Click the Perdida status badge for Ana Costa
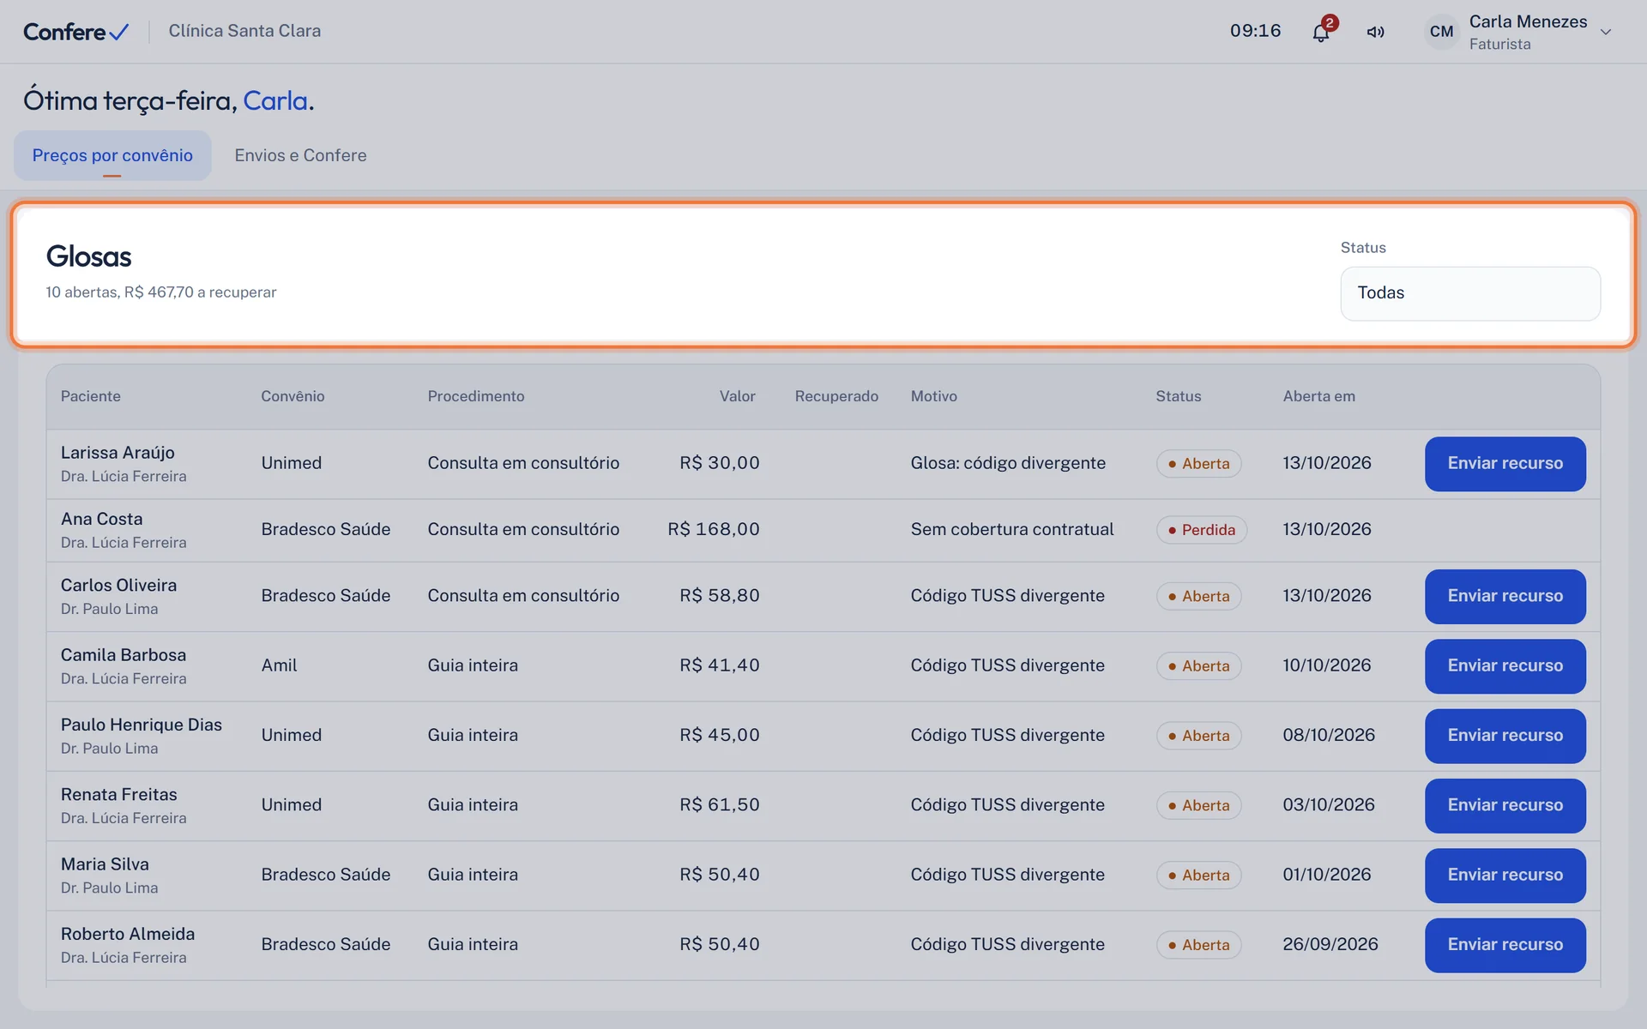Image resolution: width=1647 pixels, height=1029 pixels. click(x=1201, y=530)
